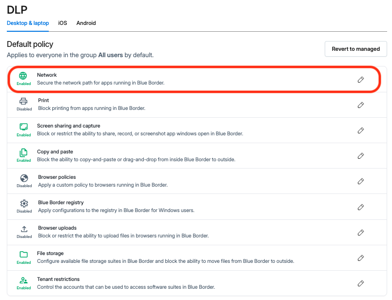The height and width of the screenshot is (300, 392).
Task: Click the Screen sharing and capture monitor icon
Action: (x=23, y=127)
